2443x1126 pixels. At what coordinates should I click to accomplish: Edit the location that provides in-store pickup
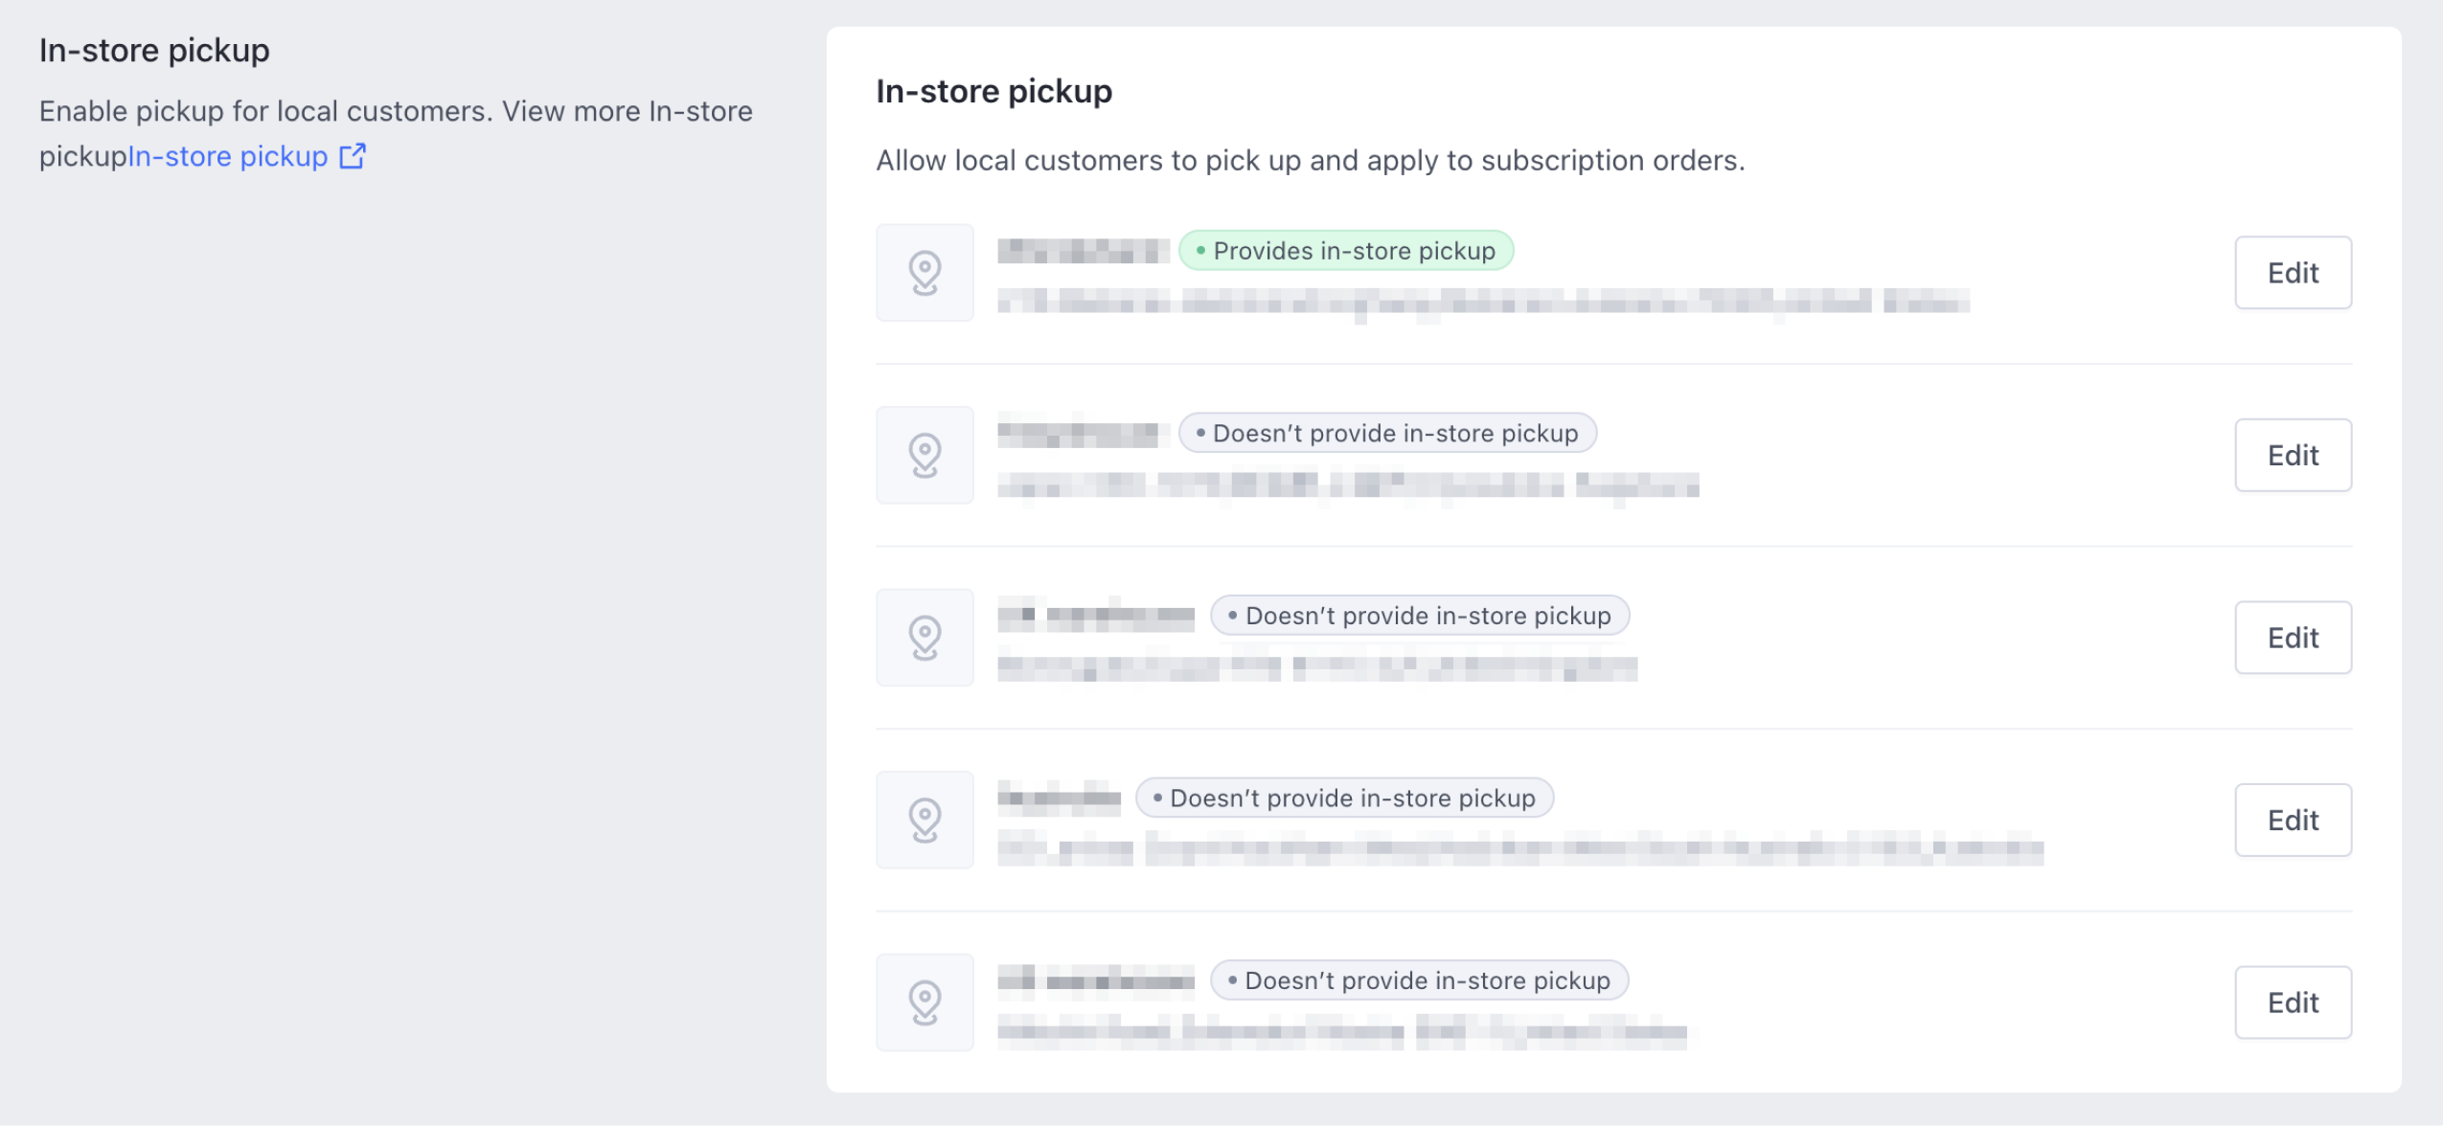(x=2292, y=273)
